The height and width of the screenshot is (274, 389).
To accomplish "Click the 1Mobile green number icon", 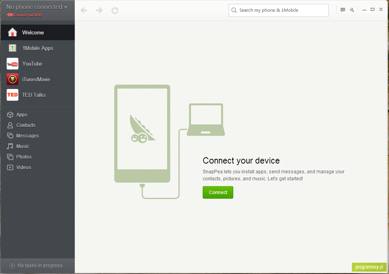I will coord(13,48).
